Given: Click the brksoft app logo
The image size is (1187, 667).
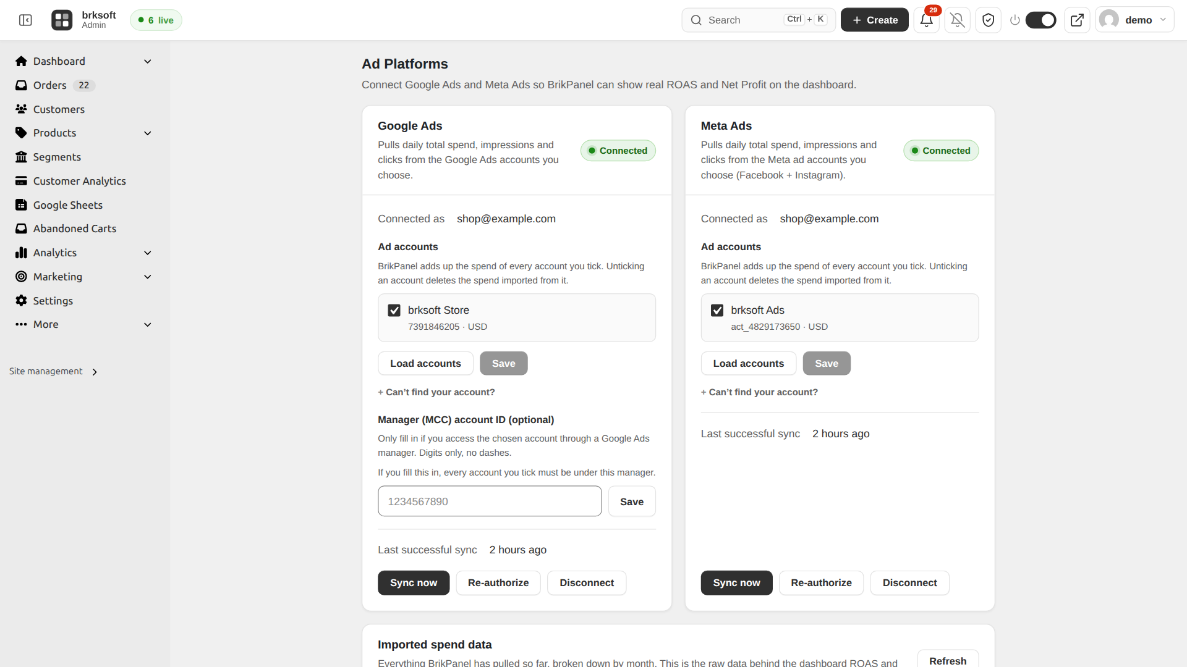Looking at the screenshot, I should pos(62,20).
